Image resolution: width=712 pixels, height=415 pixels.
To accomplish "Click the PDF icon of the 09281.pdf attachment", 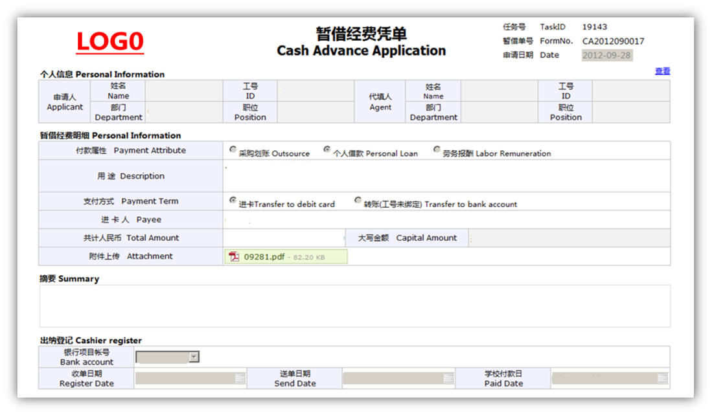I will pyautogui.click(x=234, y=257).
